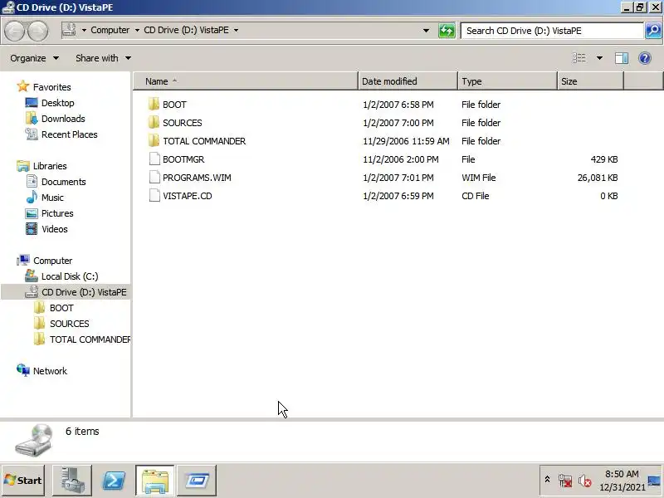Viewport: 664px width, 498px height.
Task: Open the Organize menu
Action: coord(34,58)
